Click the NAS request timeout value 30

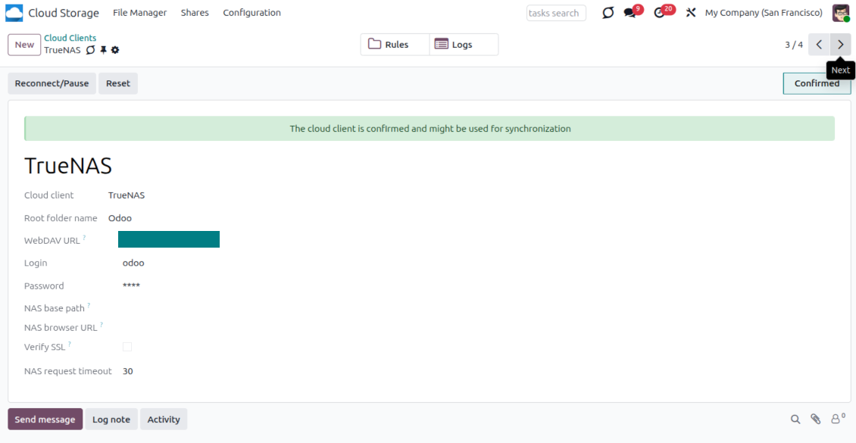coord(128,372)
